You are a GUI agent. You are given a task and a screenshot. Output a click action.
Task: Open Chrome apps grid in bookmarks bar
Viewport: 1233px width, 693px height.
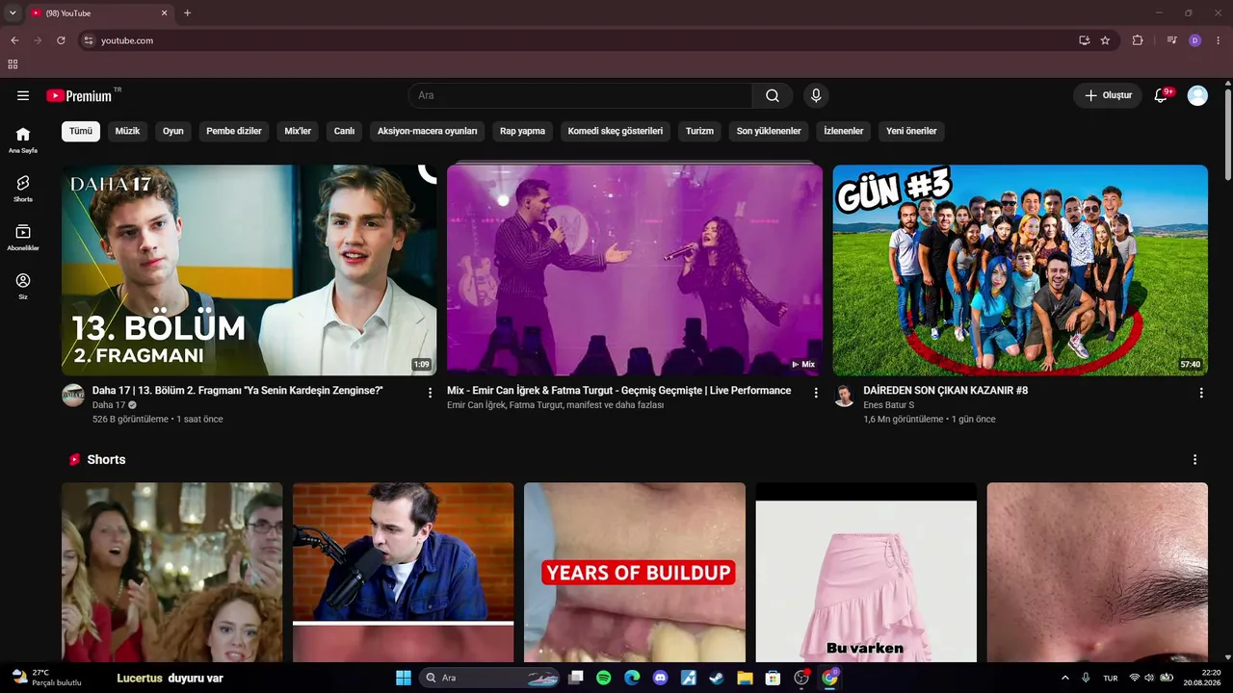tap(13, 64)
